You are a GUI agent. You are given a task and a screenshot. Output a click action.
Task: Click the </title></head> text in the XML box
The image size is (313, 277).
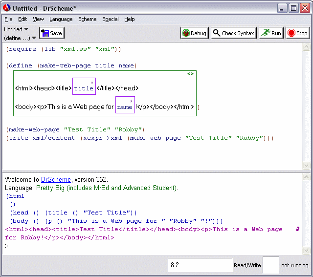pos(117,88)
